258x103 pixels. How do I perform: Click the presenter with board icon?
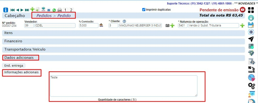tap(251, 94)
